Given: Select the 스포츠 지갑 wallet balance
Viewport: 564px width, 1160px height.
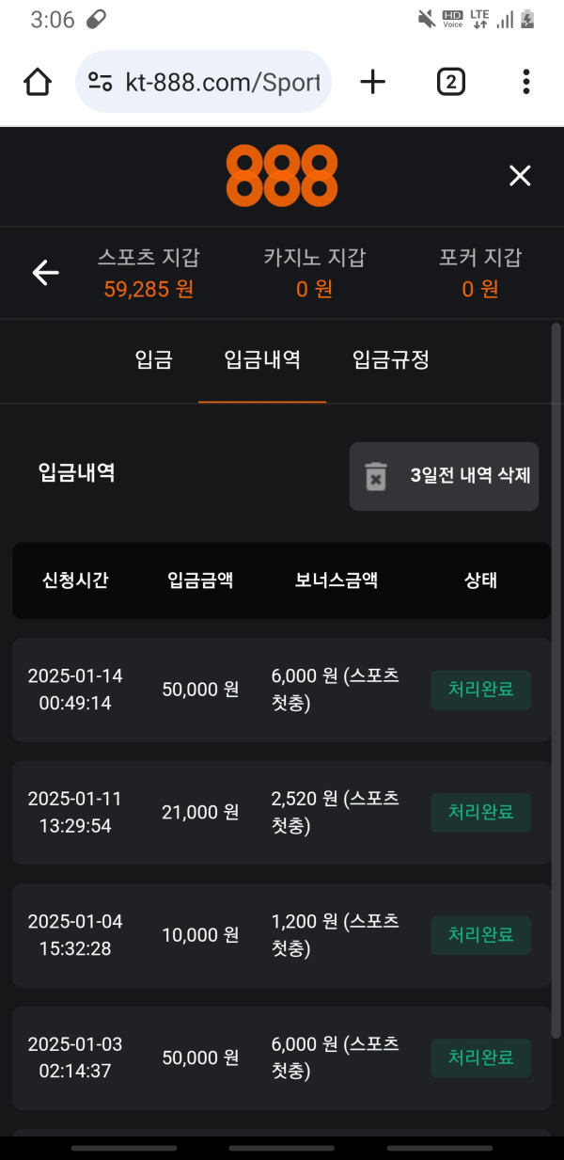Looking at the screenshot, I should click(x=149, y=273).
